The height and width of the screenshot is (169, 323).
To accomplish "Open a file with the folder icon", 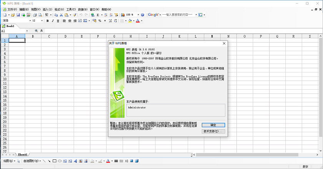I will [x=13, y=15].
